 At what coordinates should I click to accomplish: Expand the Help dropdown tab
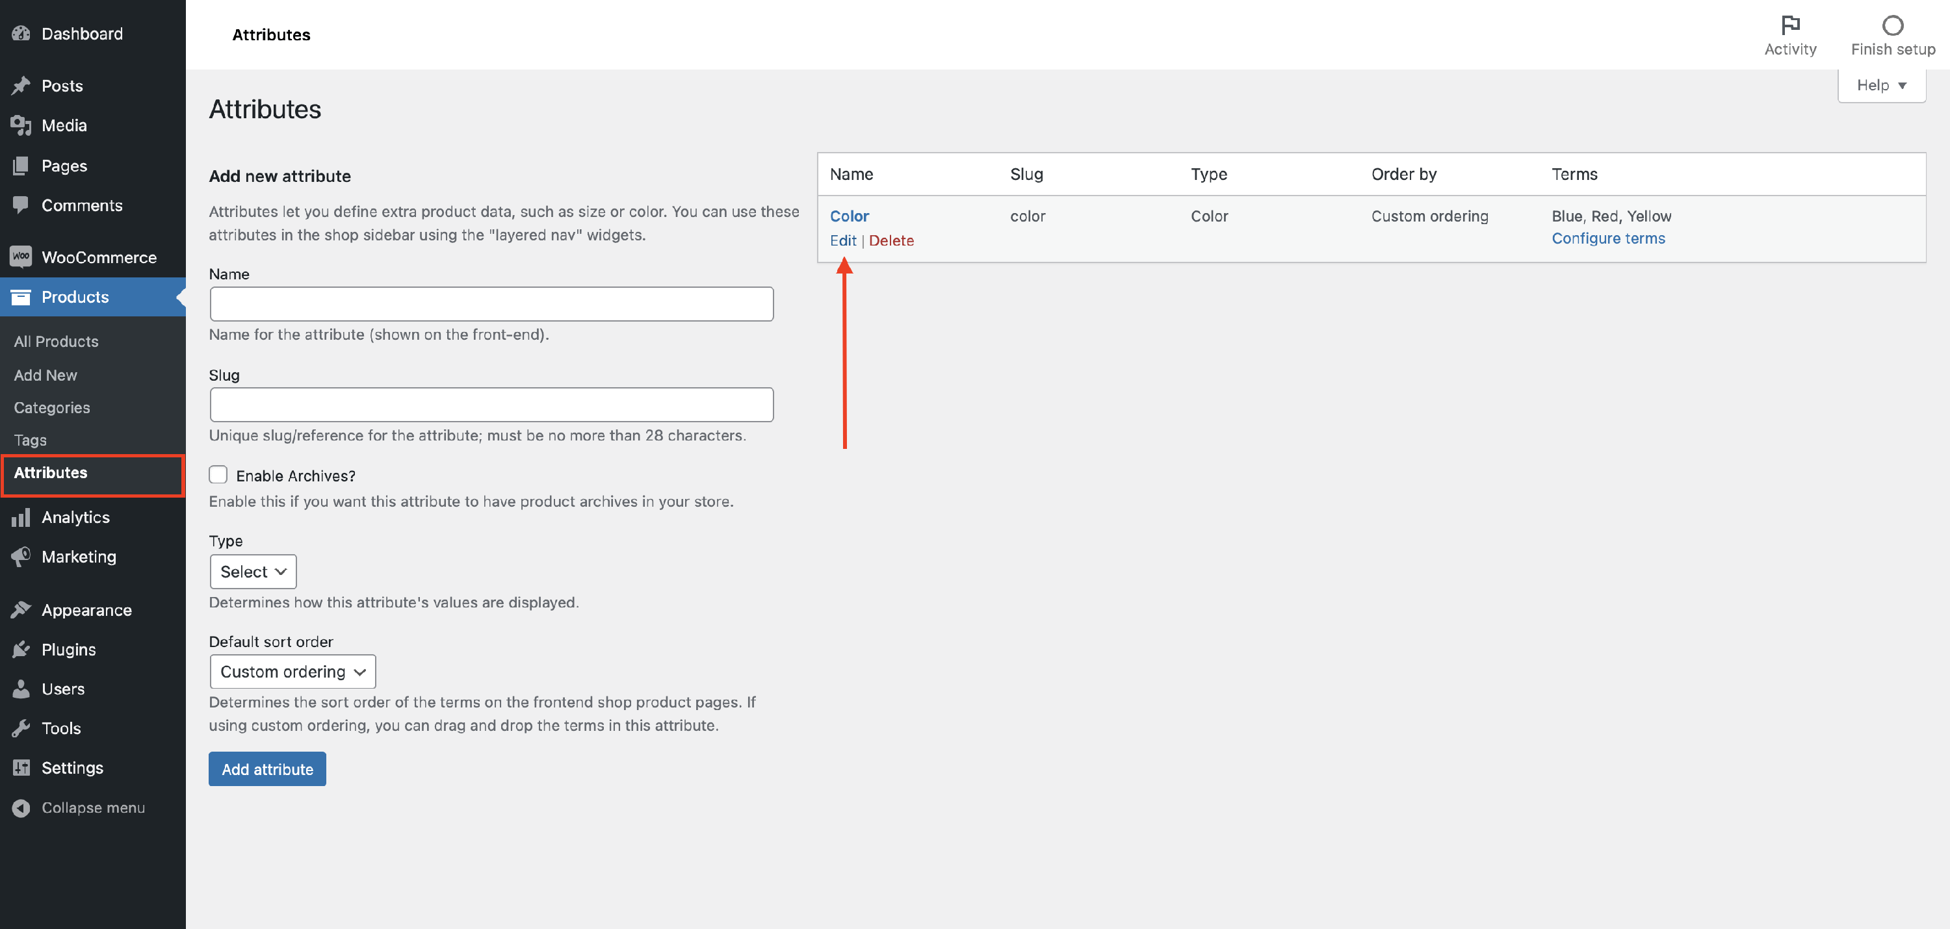click(1881, 86)
